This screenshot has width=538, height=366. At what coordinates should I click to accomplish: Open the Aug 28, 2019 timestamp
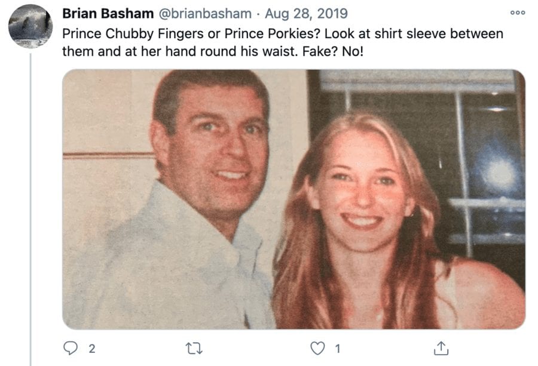pyautogui.click(x=306, y=14)
